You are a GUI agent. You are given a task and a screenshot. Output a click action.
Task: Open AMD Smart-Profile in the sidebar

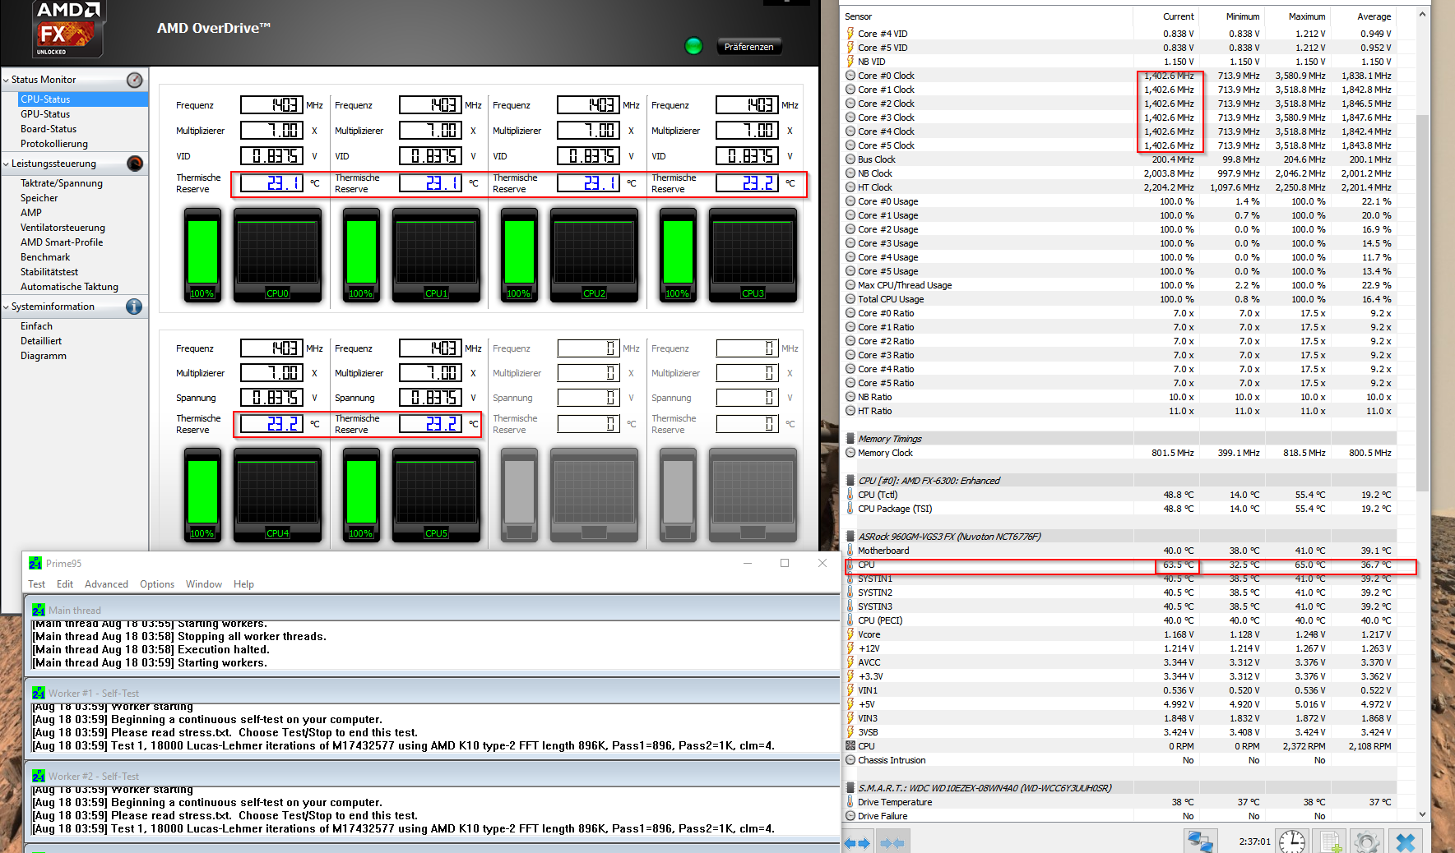62,242
